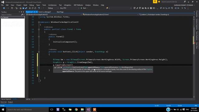Open the .NET Reflector menu
This screenshot has height=112, width=199.
78,5
